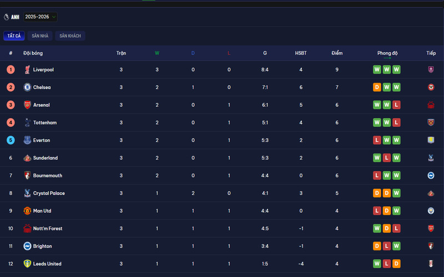444x277 pixels.
Task: Click Brighton's next opponent crest
Action: point(431,246)
